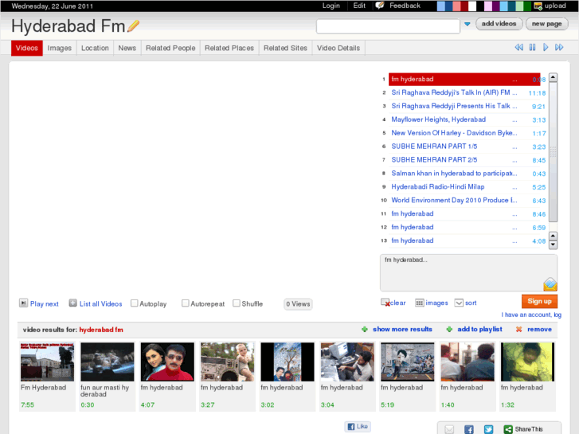579x434 pixels.
Task: Click the ShareThis green icon
Action: [x=508, y=429]
